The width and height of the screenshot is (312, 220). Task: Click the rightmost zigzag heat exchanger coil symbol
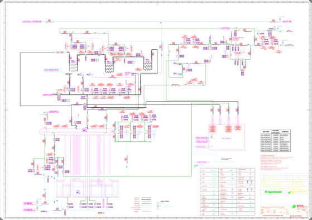pos(147,66)
